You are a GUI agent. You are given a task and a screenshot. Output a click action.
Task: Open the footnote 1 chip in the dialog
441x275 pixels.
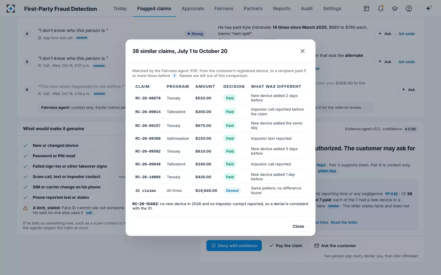click(174, 76)
